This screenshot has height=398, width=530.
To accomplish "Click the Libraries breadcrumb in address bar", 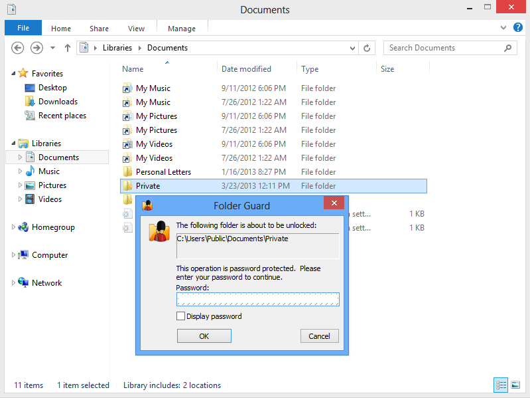I will (117, 48).
